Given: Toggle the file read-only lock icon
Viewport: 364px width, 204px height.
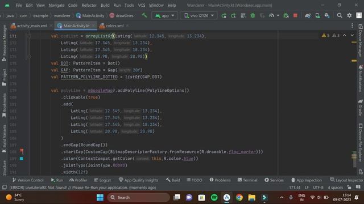Looking at the screenshot, I should [x=349, y=188].
